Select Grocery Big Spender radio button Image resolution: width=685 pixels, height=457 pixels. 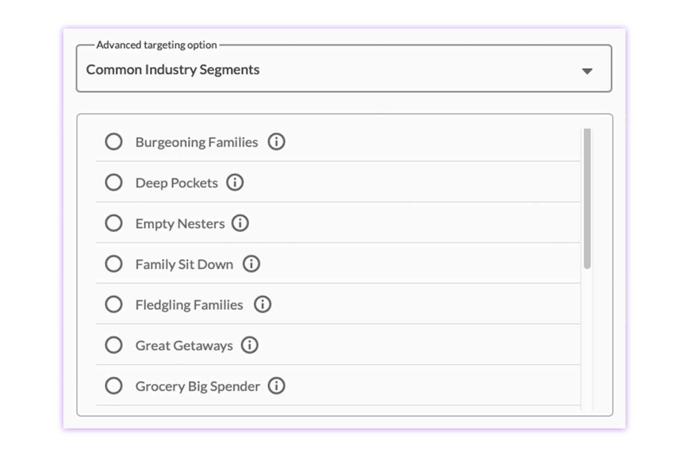114,386
